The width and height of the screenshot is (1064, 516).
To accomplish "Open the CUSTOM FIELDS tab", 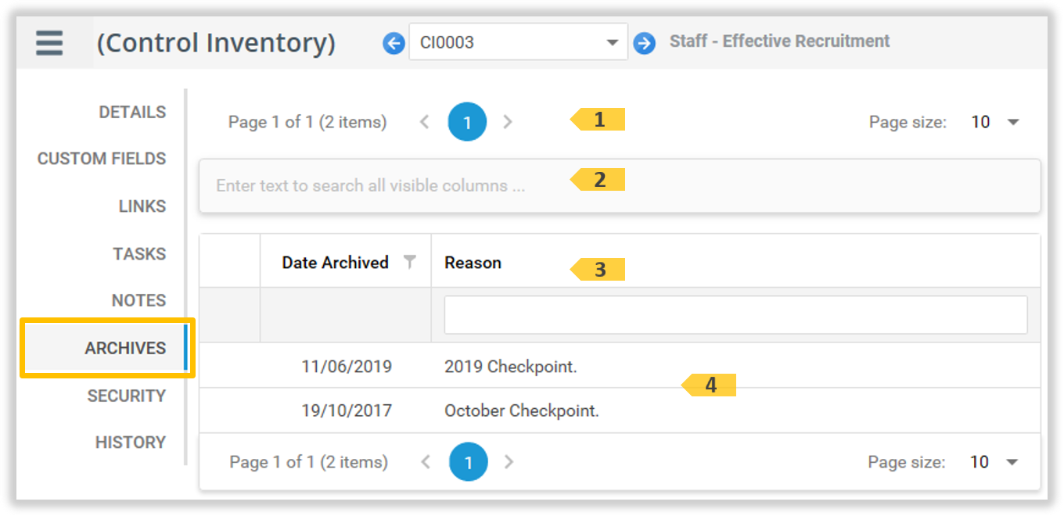I will [x=101, y=159].
